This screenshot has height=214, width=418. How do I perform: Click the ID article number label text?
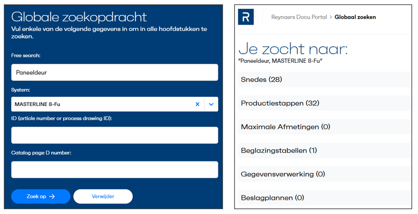pos(61,119)
